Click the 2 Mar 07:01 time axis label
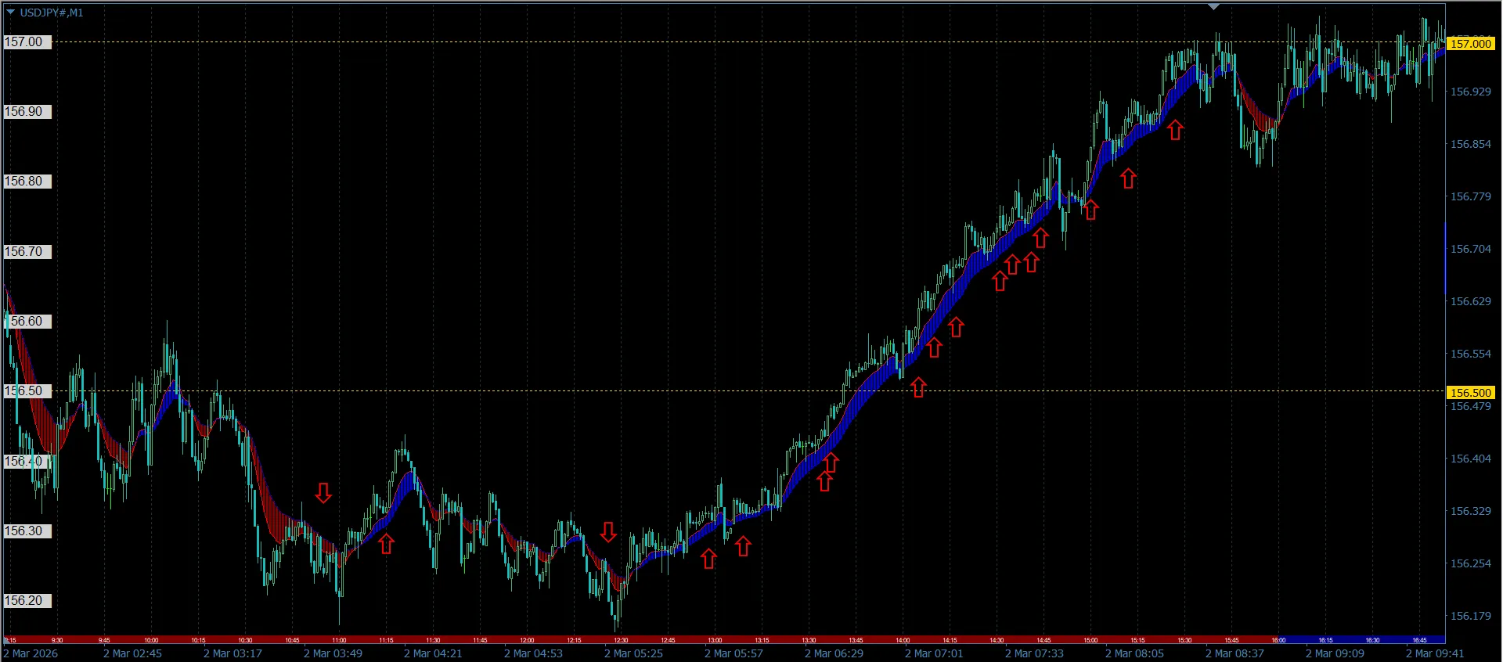 934,653
